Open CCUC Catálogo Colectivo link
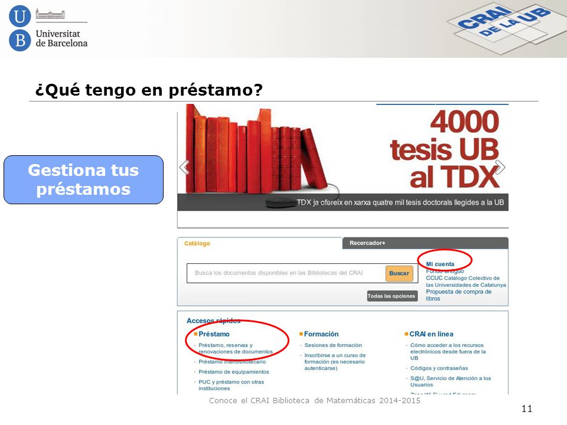567x425 pixels. [x=466, y=282]
